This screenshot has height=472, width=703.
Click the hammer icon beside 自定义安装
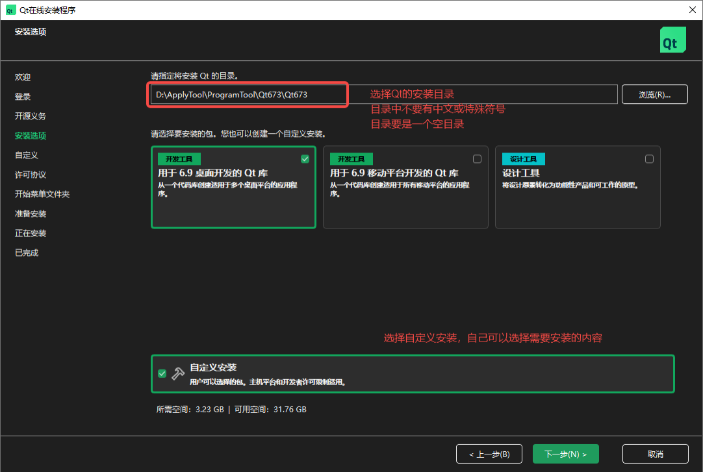pos(178,373)
